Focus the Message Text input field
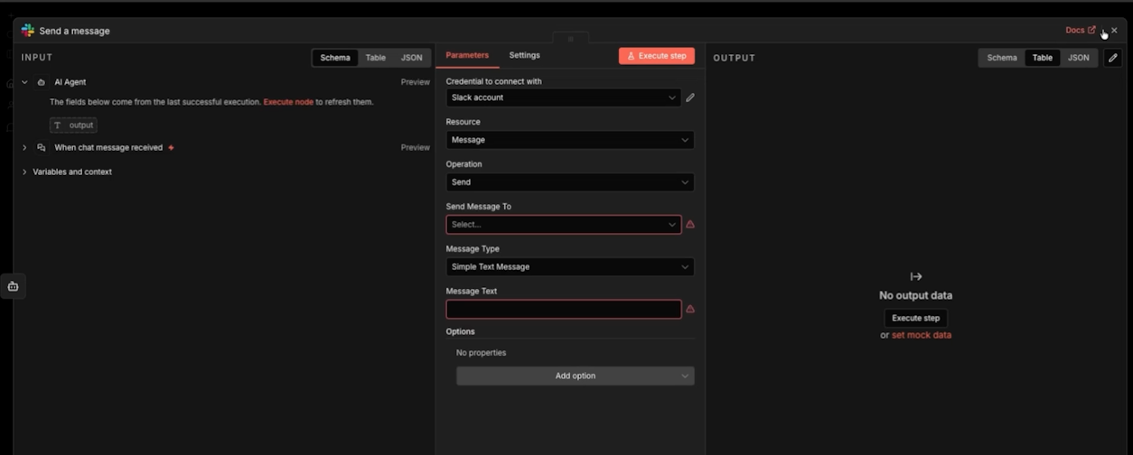The height and width of the screenshot is (455, 1133). 563,310
